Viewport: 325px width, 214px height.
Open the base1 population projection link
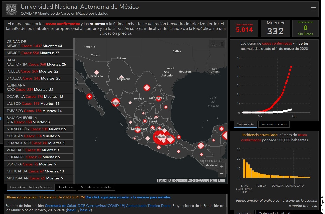pos(72,210)
